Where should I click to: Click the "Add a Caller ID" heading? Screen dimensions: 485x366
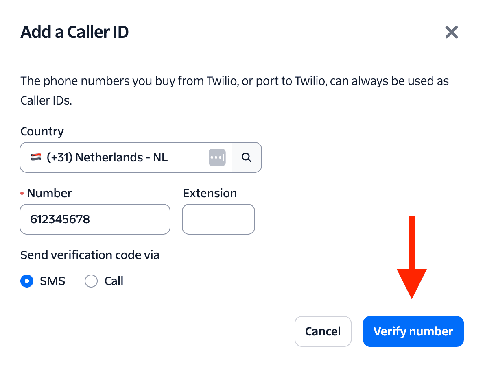click(x=74, y=32)
